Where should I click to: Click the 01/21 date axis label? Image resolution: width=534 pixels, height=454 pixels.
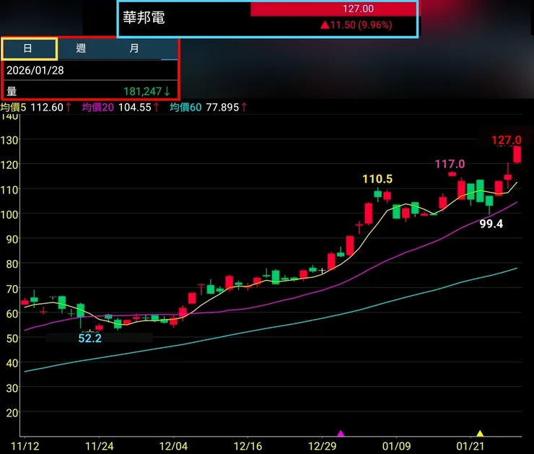pyautogui.click(x=470, y=446)
